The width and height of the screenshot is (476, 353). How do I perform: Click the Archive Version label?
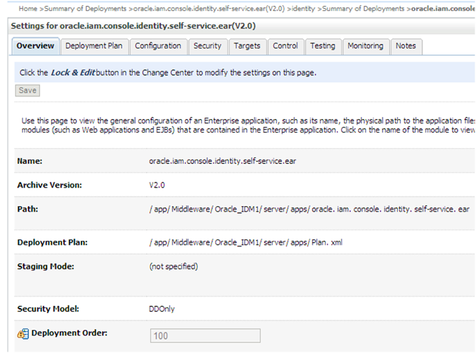click(50, 185)
